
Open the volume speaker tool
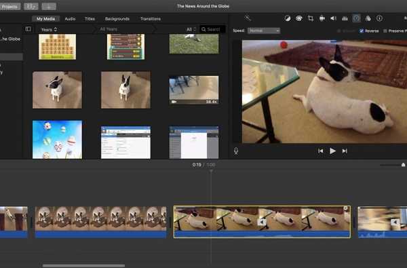pos(333,18)
